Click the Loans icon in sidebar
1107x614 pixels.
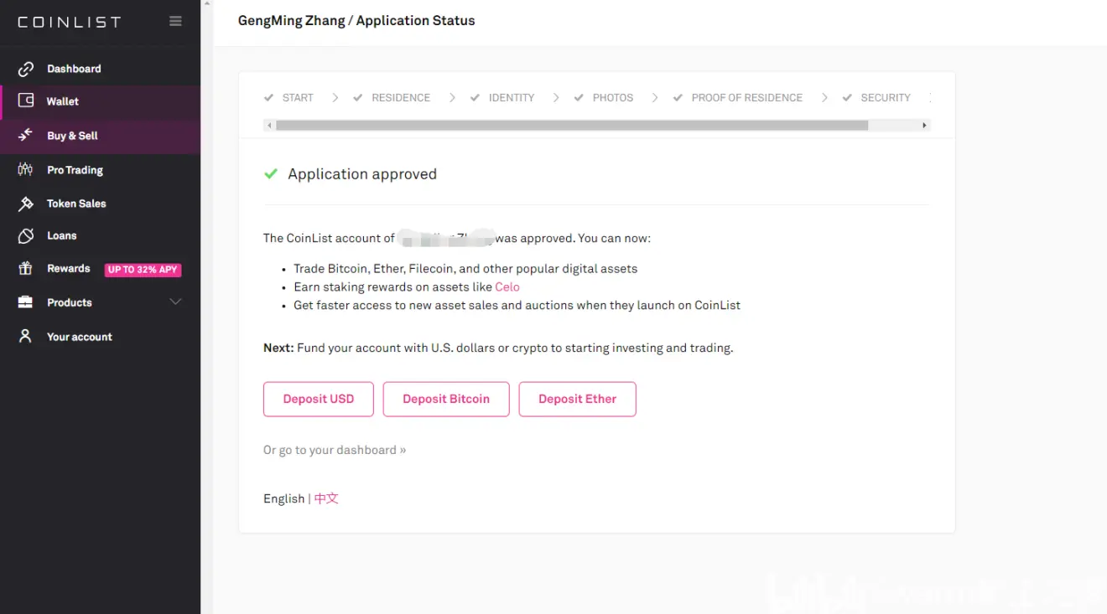point(26,236)
